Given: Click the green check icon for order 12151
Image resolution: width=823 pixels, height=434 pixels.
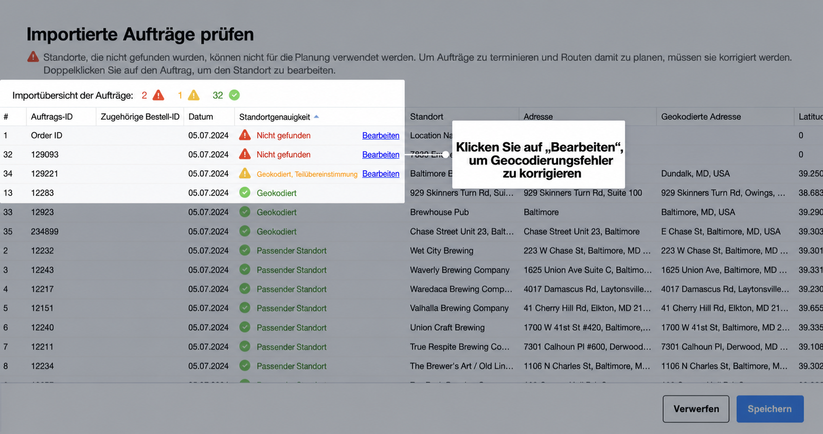Looking at the screenshot, I should pos(245,308).
